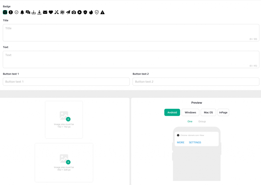Image resolution: width=261 pixels, height=185 pixels.
Task: Select the camera badge icon
Action: point(74,12)
